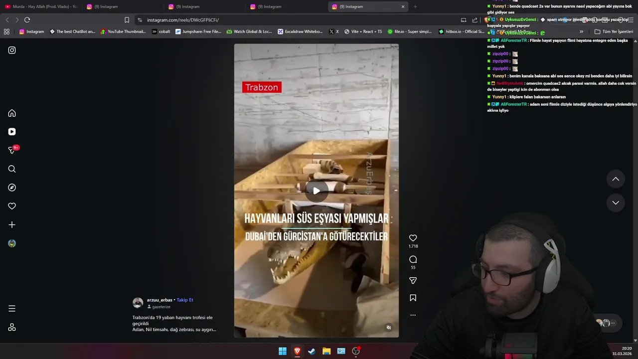Go to Instagram Home
Viewport: 638px width, 359px height.
point(12,113)
